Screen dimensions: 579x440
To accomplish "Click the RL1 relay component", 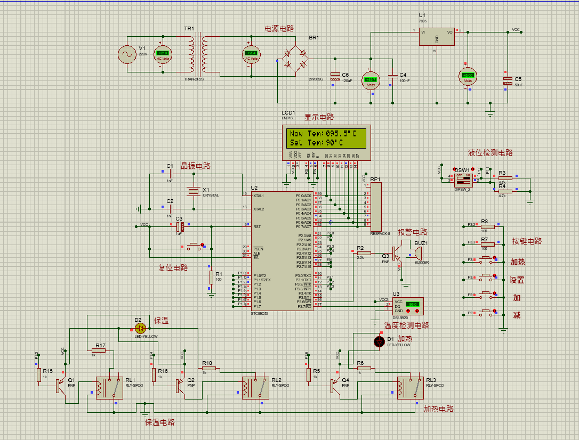I will pos(108,387).
